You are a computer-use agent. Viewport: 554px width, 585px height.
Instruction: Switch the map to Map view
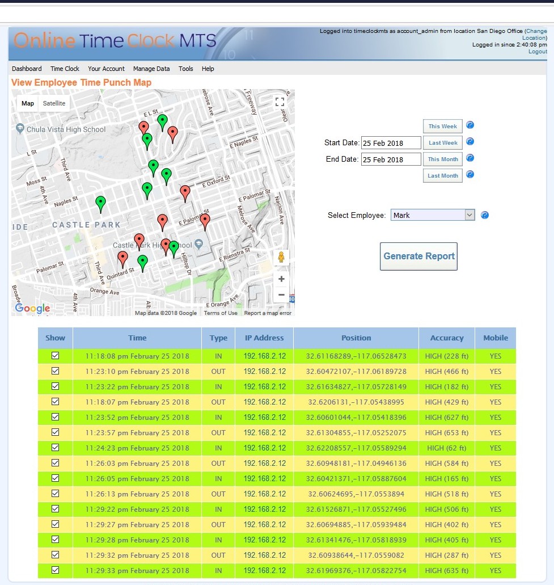pyautogui.click(x=28, y=103)
